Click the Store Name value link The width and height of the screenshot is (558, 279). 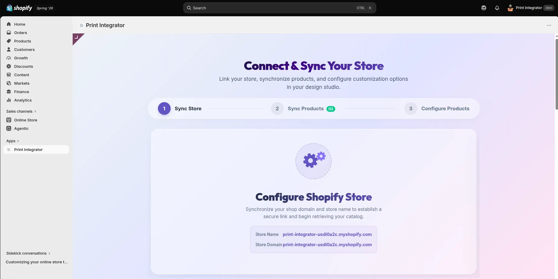(327, 234)
